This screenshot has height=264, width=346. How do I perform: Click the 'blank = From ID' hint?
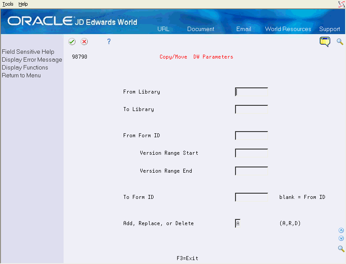[302, 197]
